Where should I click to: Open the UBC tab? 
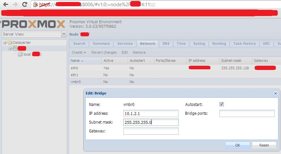point(266,43)
